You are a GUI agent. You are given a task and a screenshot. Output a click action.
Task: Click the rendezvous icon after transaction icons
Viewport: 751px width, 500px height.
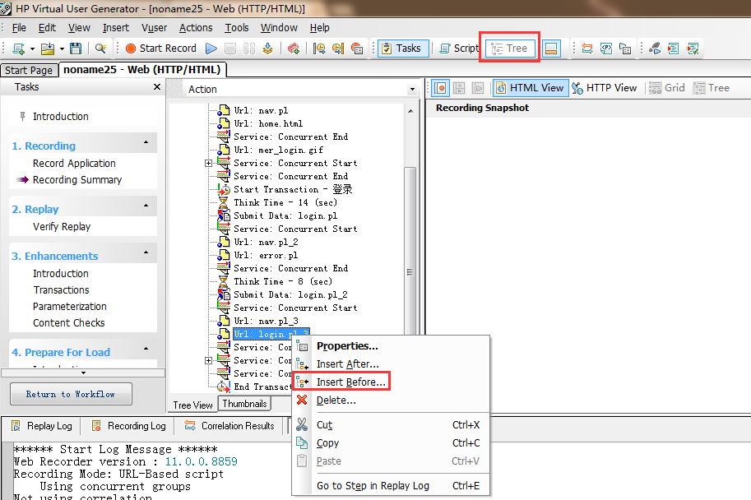point(357,49)
